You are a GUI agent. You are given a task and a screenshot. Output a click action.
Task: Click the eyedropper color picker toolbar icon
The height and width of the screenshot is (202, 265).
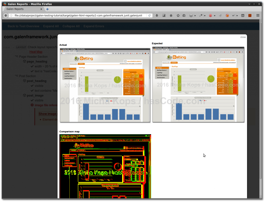[201, 16]
